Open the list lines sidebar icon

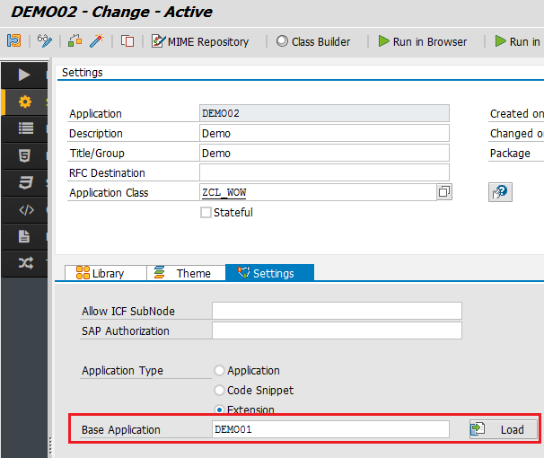(x=26, y=128)
